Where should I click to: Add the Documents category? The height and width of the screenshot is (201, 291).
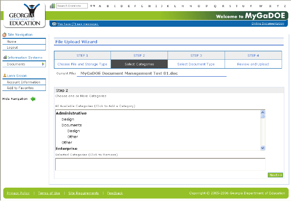(x=72, y=125)
